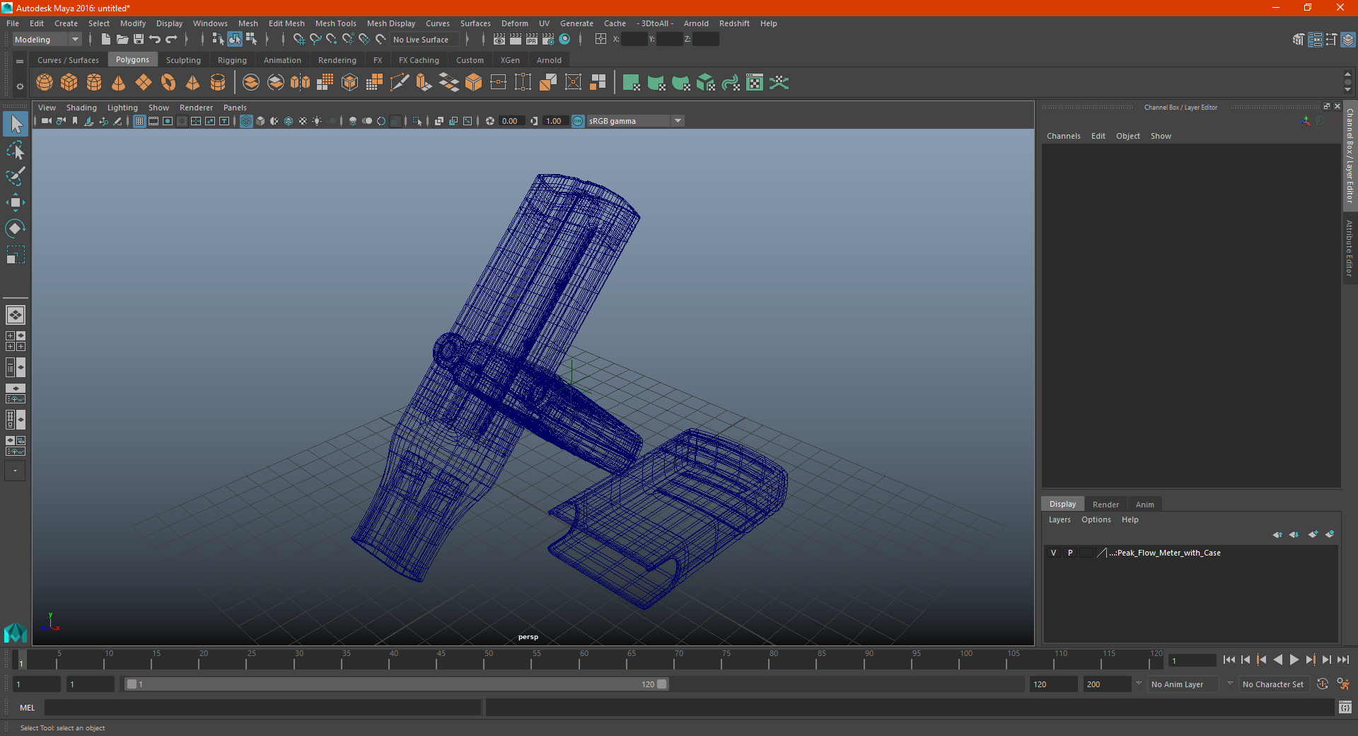1358x736 pixels.
Task: Open the Edit Mesh menu
Action: 286,23
